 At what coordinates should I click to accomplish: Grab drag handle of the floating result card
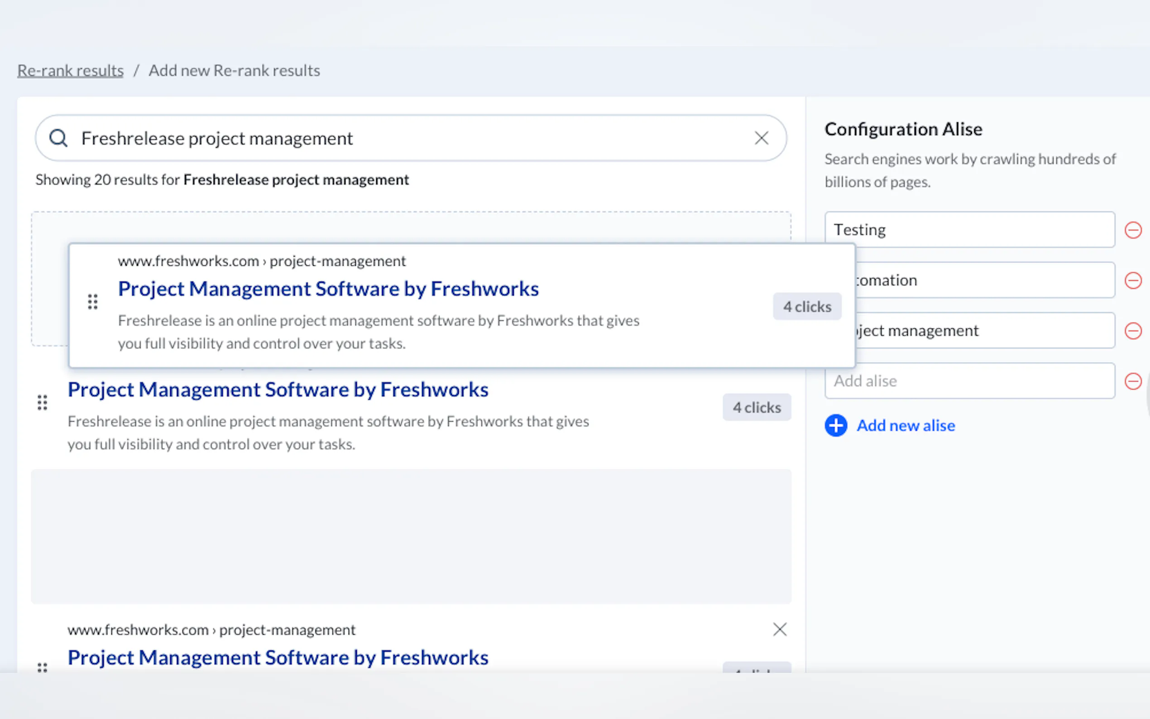[93, 302]
